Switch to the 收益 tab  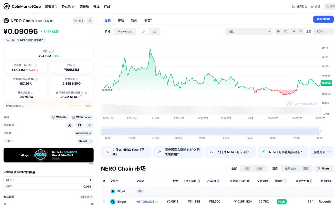pos(147,21)
